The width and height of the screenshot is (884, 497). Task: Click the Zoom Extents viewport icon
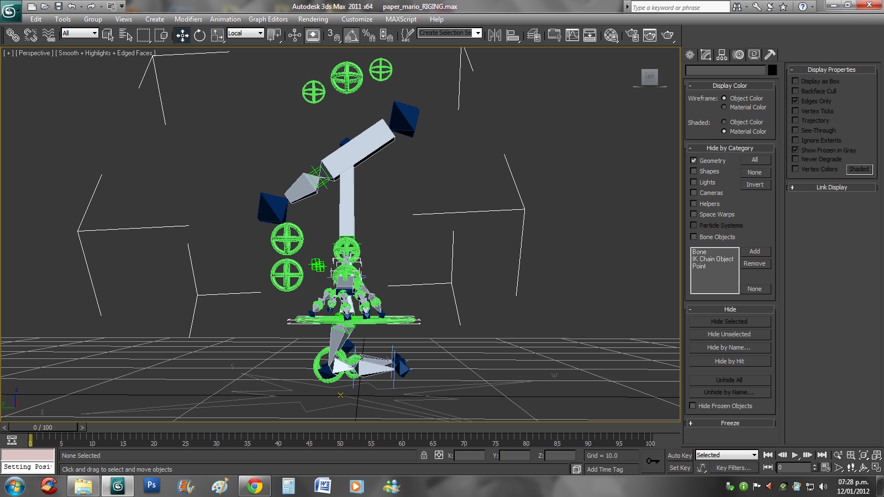pos(864,455)
